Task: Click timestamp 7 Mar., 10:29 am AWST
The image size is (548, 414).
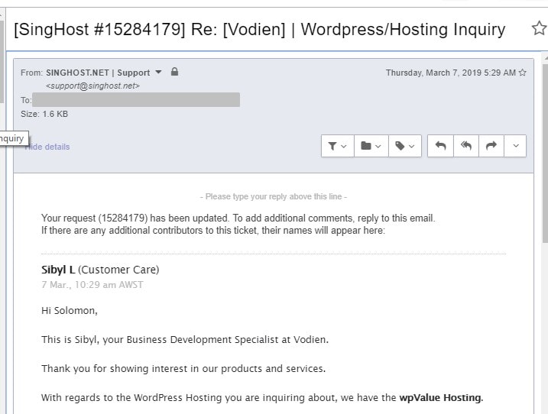Action: (92, 285)
